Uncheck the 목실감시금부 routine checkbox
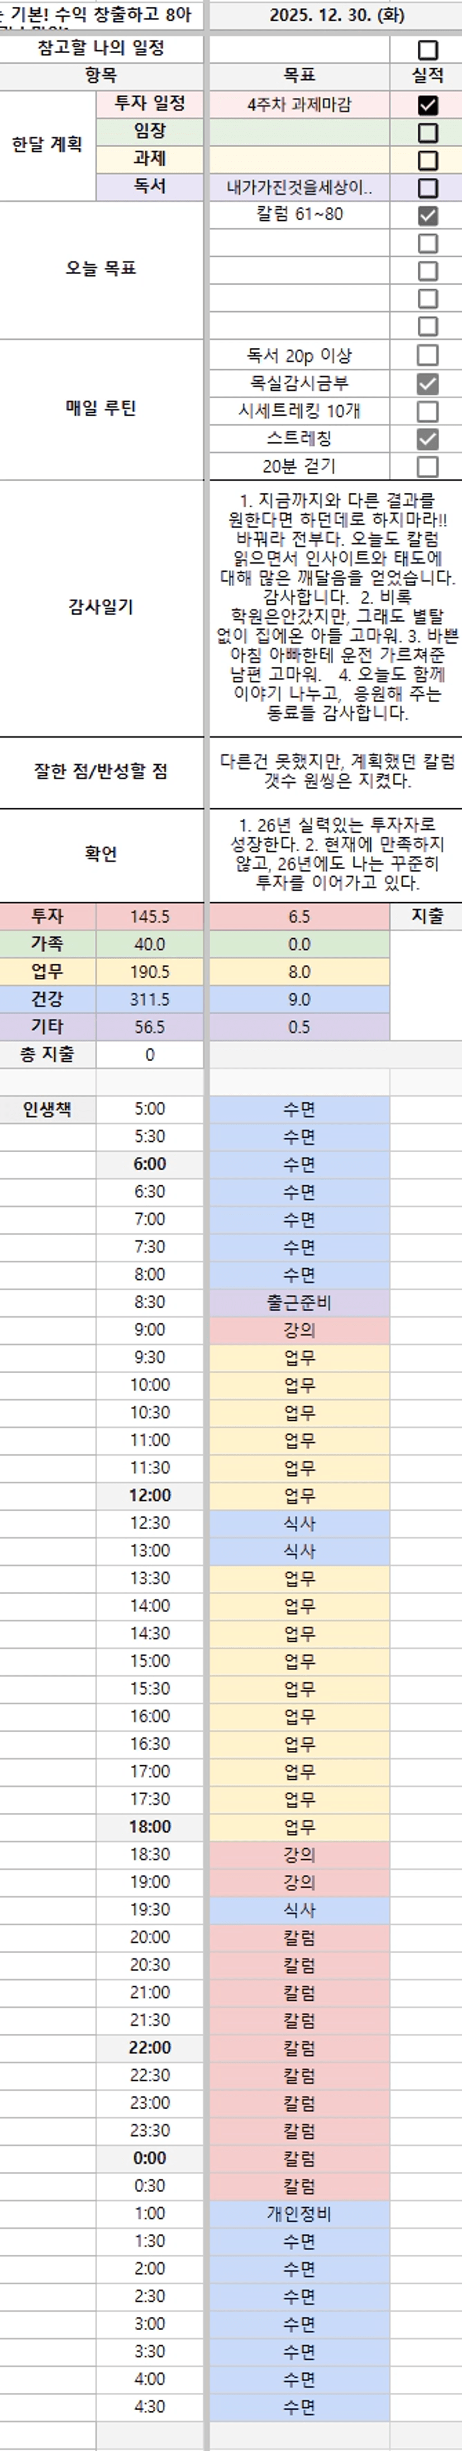The height and width of the screenshot is (2451, 462). (428, 384)
